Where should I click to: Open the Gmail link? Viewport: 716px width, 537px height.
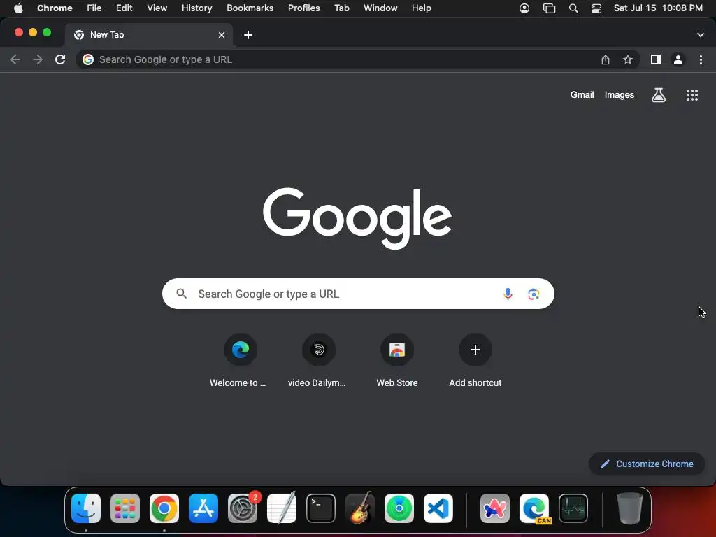[582, 95]
